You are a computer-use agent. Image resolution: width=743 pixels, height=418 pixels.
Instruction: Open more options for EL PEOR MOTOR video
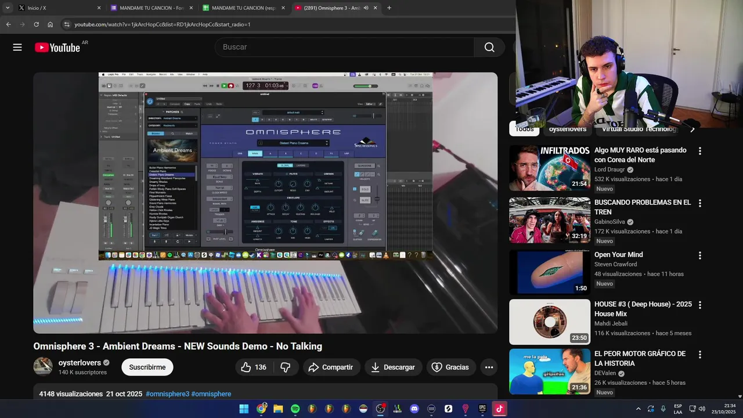(699, 354)
